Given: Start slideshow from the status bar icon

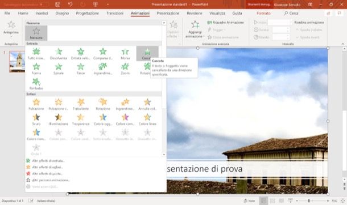Looking at the screenshot, I should pyautogui.click(x=290, y=200).
